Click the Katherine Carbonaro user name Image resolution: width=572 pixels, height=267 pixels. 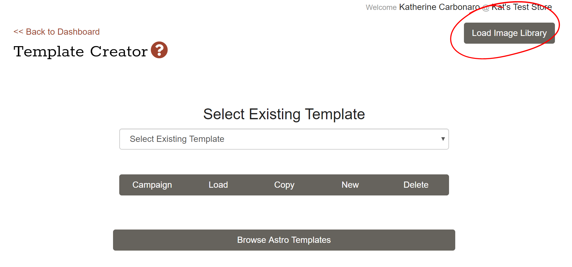pyautogui.click(x=439, y=7)
